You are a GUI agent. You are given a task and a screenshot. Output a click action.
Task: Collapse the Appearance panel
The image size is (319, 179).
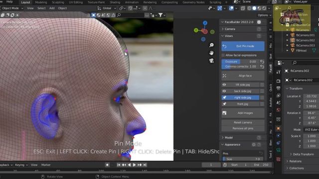[x=232, y=145]
